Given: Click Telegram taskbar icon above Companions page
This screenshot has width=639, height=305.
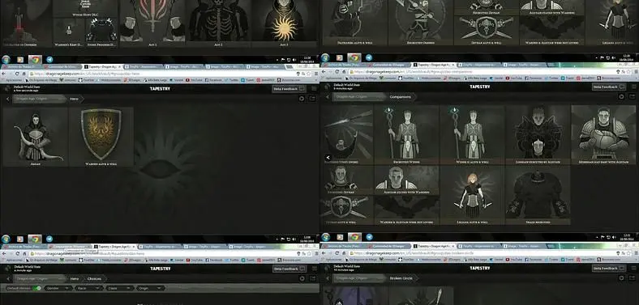Looking at the screenshot, I should click(x=369, y=57).
